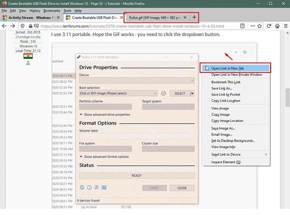The image size is (290, 215).
Task: Open the File system dropdown
Action: tap(106, 149)
